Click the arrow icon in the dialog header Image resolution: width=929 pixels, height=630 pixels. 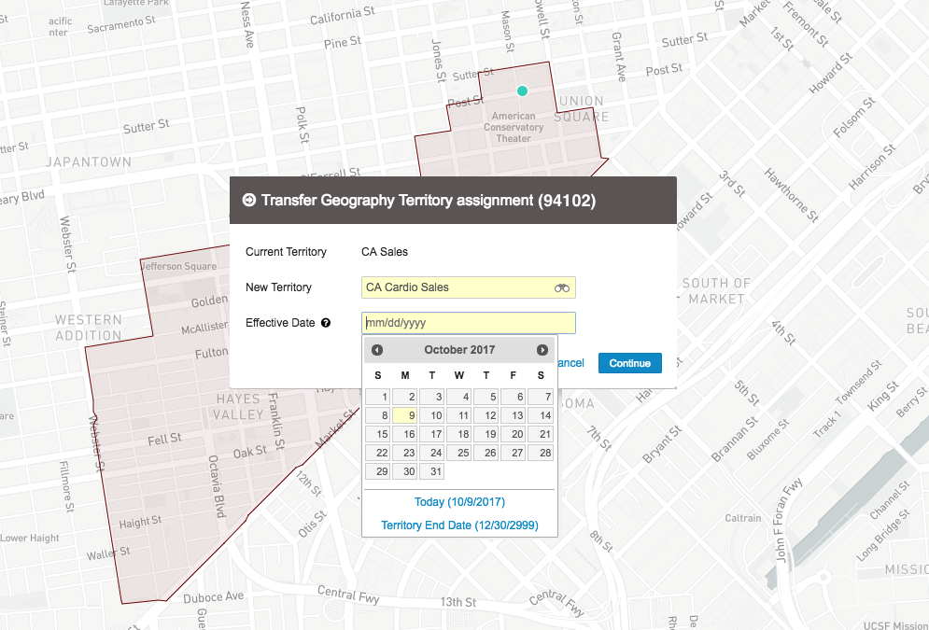pos(249,201)
